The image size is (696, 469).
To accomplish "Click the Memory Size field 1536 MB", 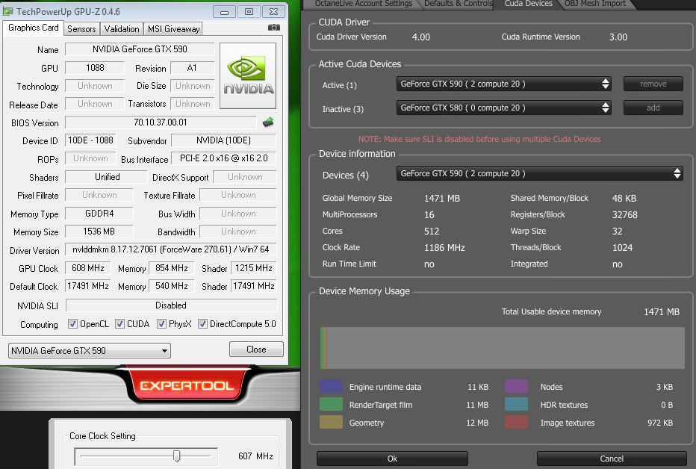I will click(99, 232).
